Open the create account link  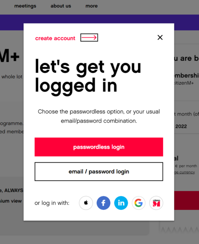click(55, 38)
